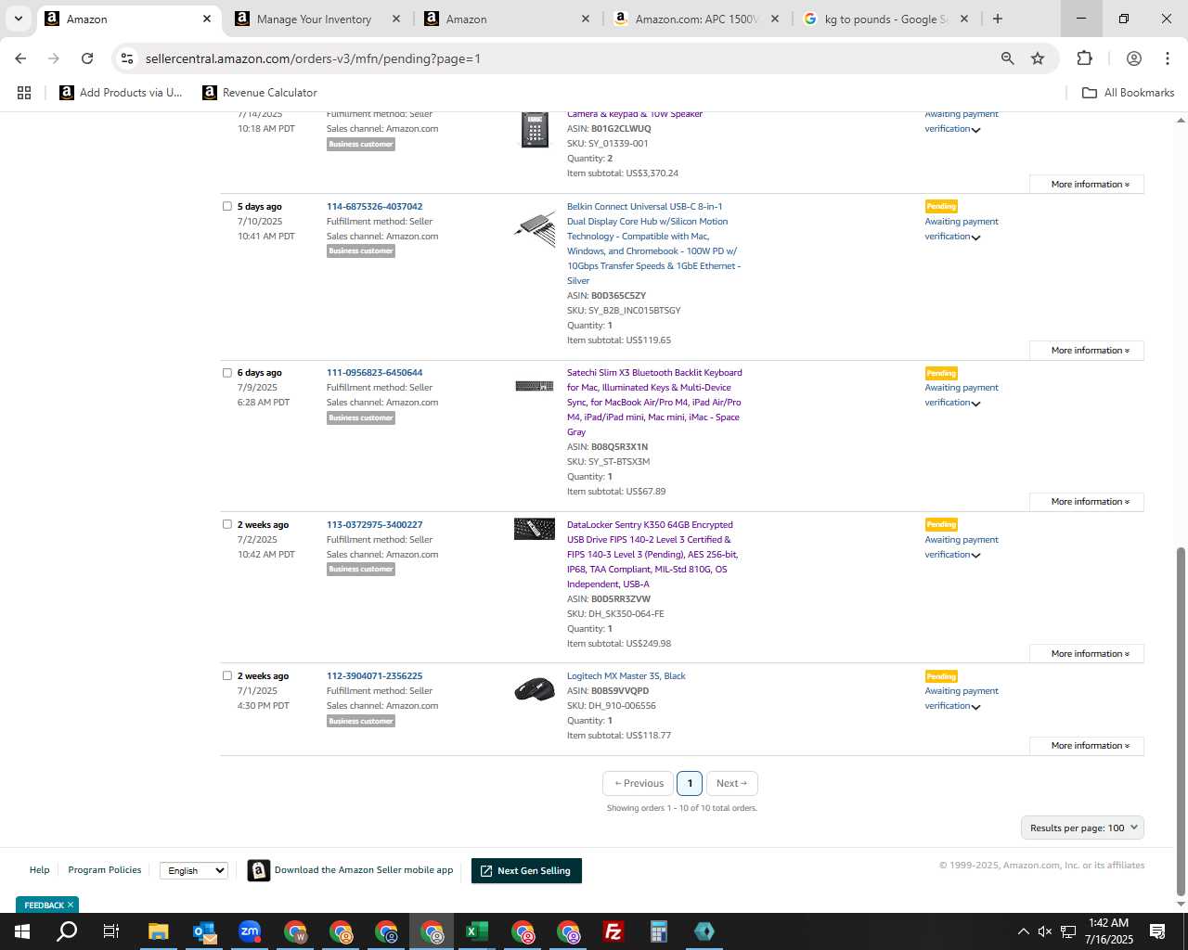
Task: Open the Revenue Calculator bookmark
Action: pyautogui.click(x=260, y=93)
